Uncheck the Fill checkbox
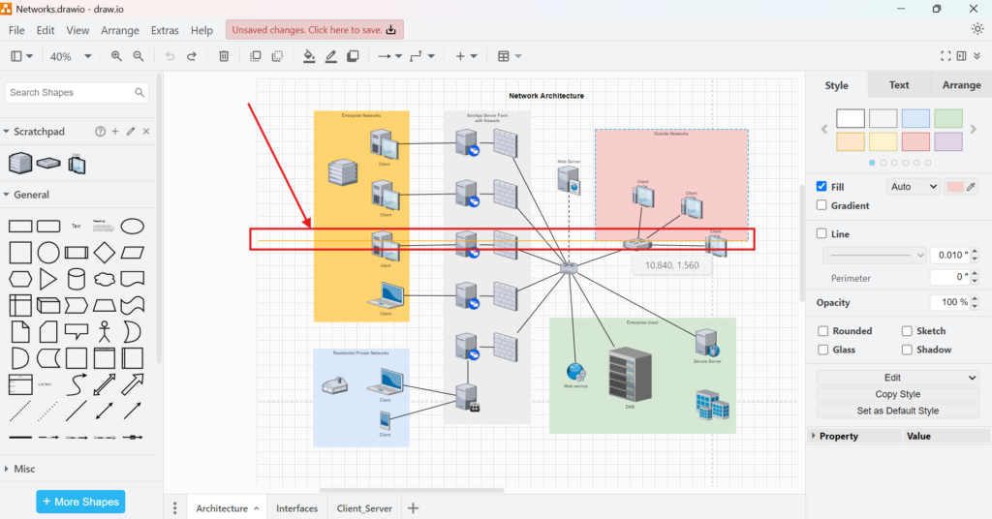 pos(822,187)
